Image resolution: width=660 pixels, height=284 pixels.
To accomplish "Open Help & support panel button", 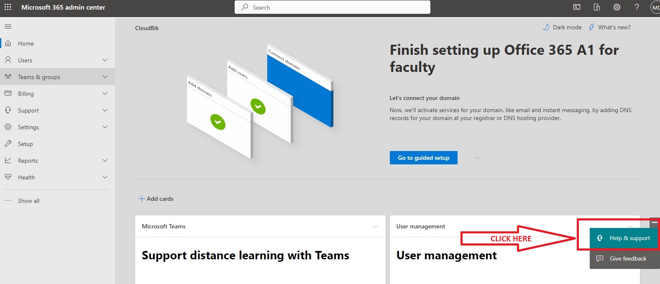I will (624, 238).
